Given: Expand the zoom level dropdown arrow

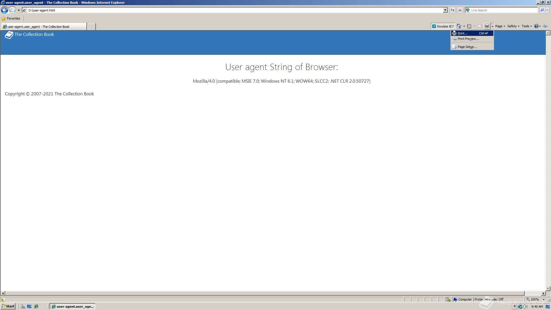Looking at the screenshot, I should tap(544, 299).
